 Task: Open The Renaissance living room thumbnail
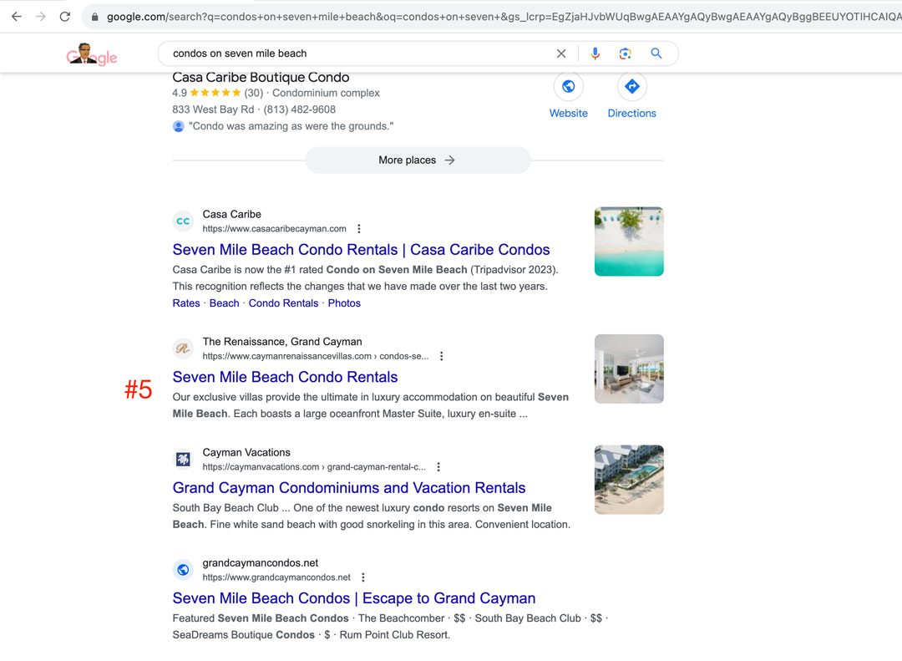click(629, 369)
